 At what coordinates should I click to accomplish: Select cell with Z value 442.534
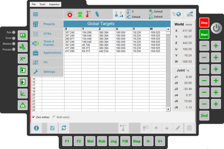[x=107, y=51]
